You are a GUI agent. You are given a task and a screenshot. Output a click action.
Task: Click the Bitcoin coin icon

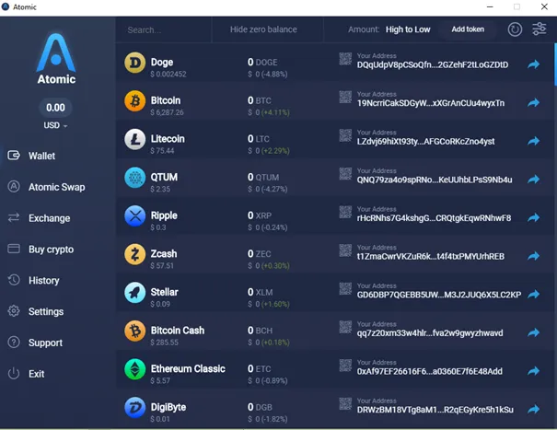point(135,101)
